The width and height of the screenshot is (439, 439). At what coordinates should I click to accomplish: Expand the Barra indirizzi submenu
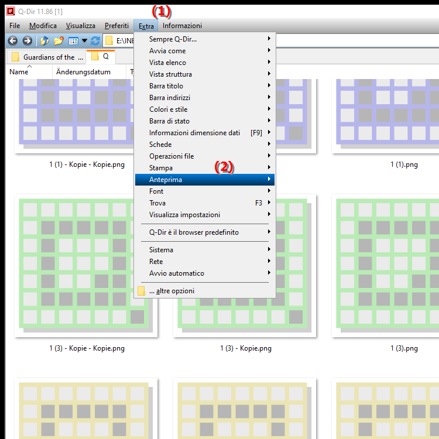click(x=205, y=97)
